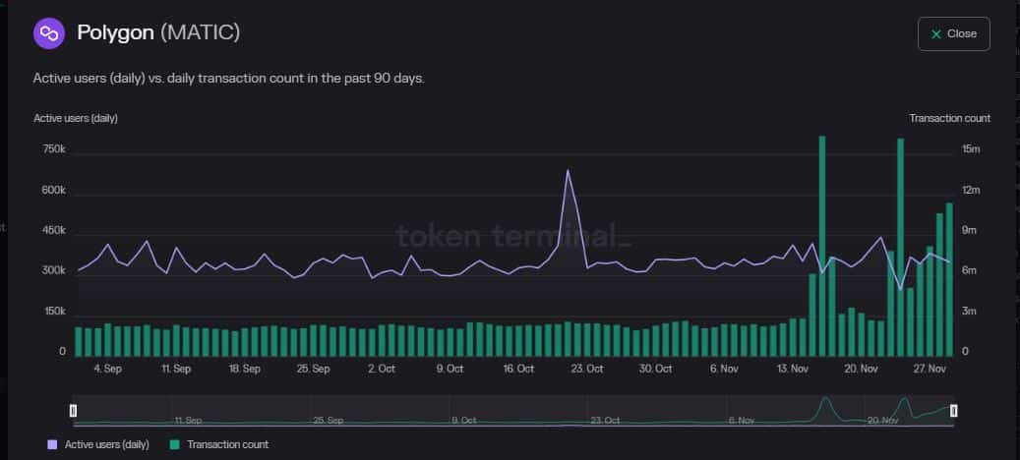Viewport: 1020px width, 460px height.
Task: Click the '6. Nov' main axis label
Action: 724,369
